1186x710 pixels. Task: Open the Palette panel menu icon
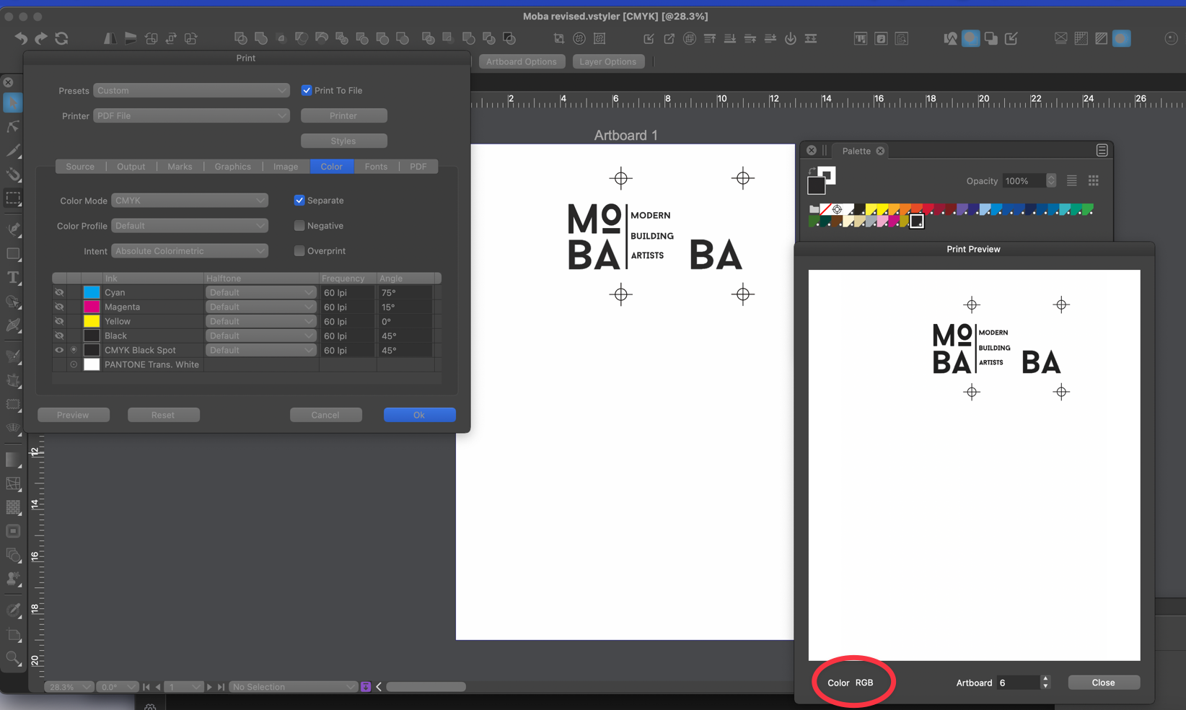point(1102,150)
